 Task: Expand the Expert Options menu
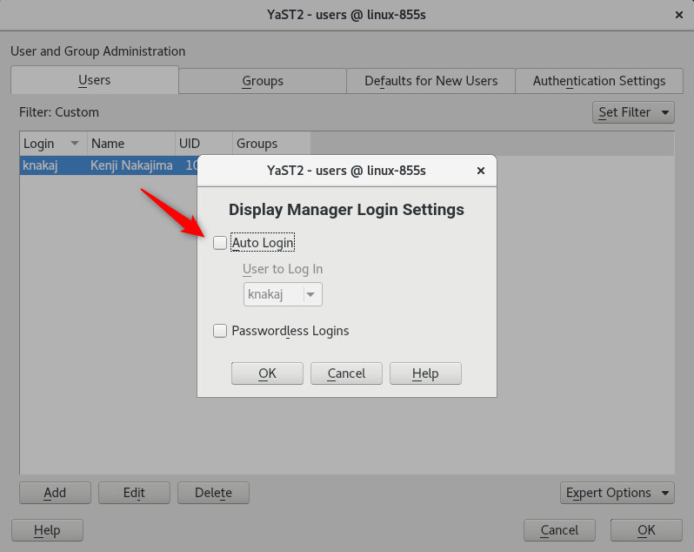click(x=617, y=493)
